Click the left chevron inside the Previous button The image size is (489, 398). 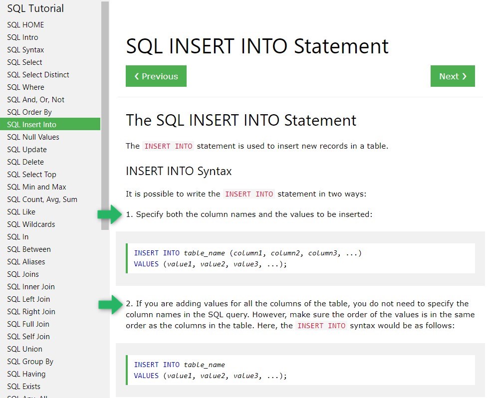[x=137, y=76]
